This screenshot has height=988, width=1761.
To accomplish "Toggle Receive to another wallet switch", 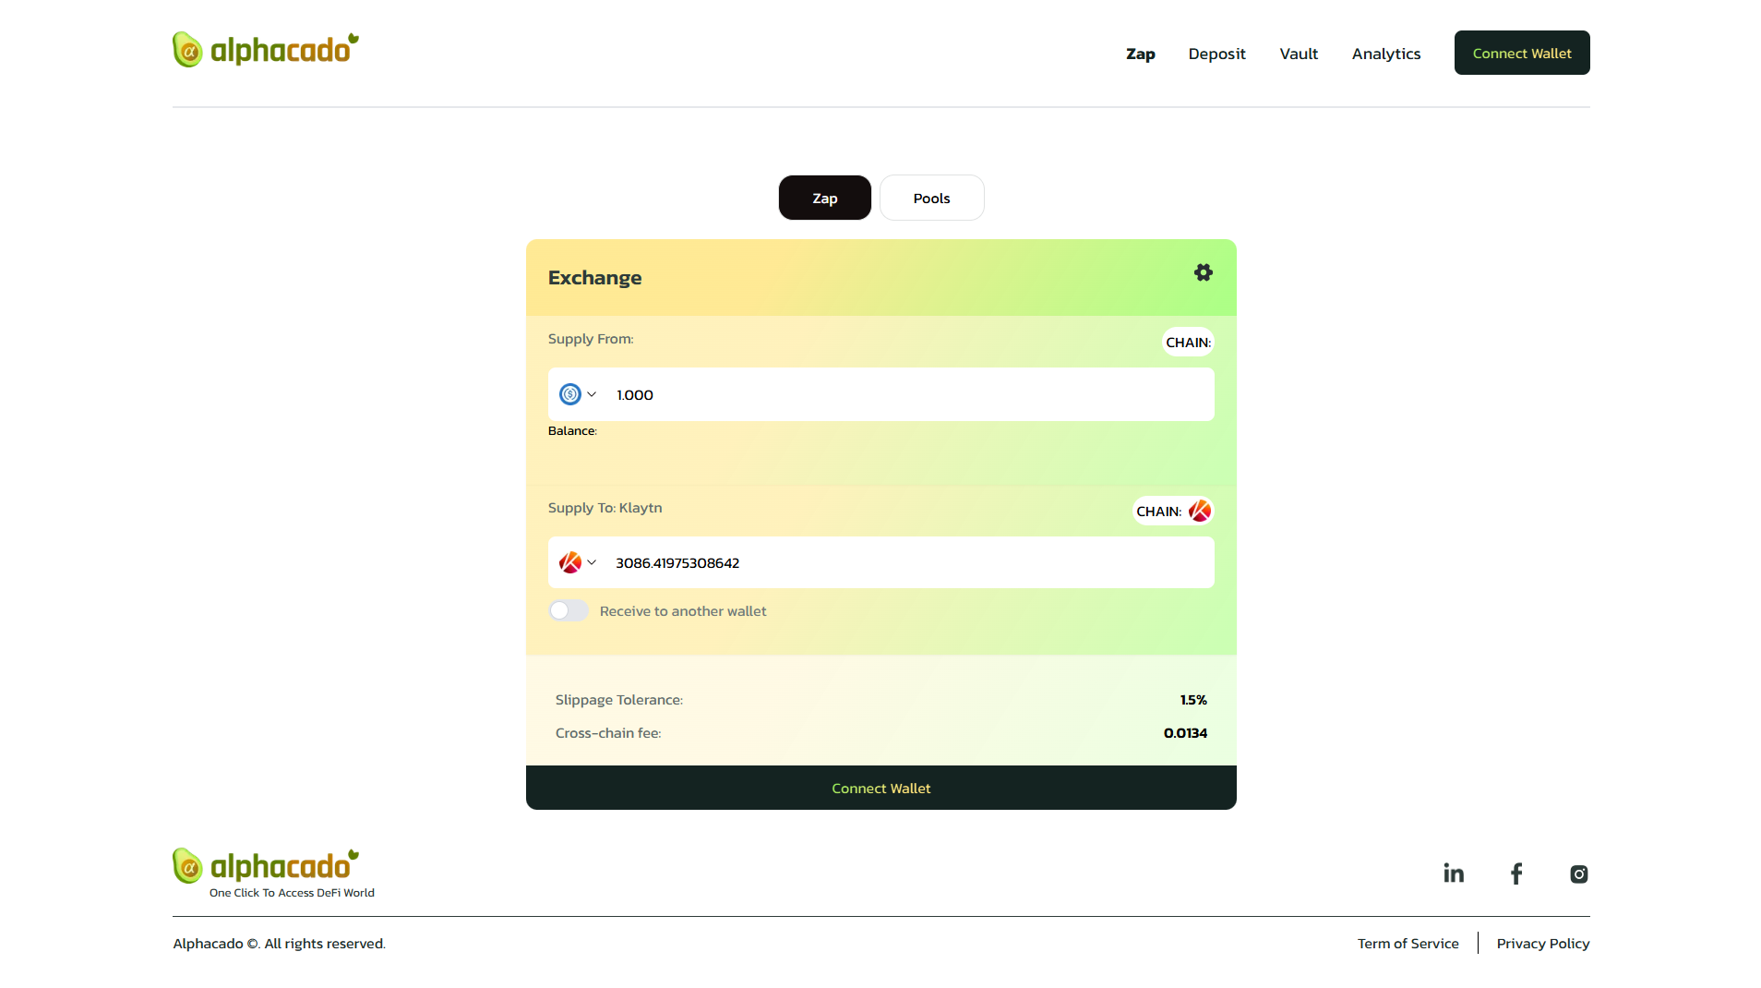I will tap(568, 610).
